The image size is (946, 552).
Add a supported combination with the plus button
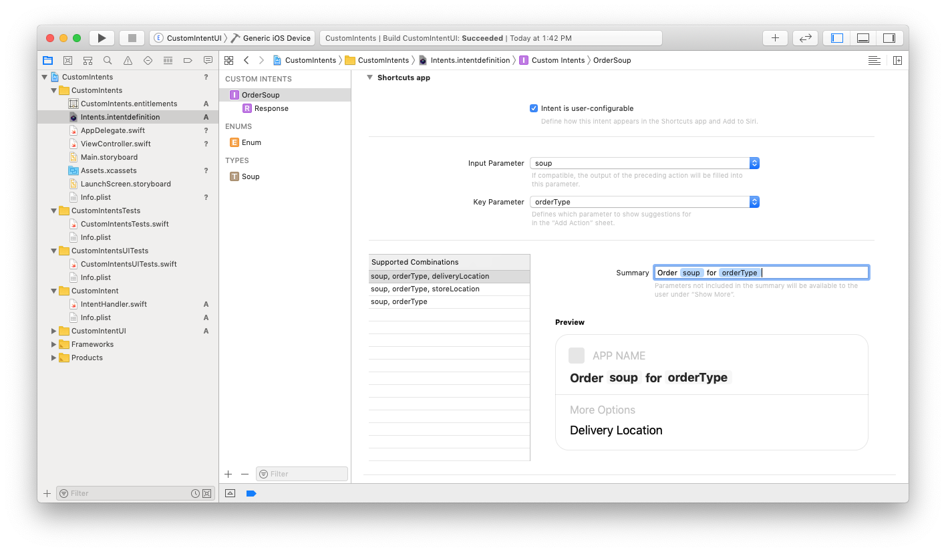pyautogui.click(x=228, y=473)
